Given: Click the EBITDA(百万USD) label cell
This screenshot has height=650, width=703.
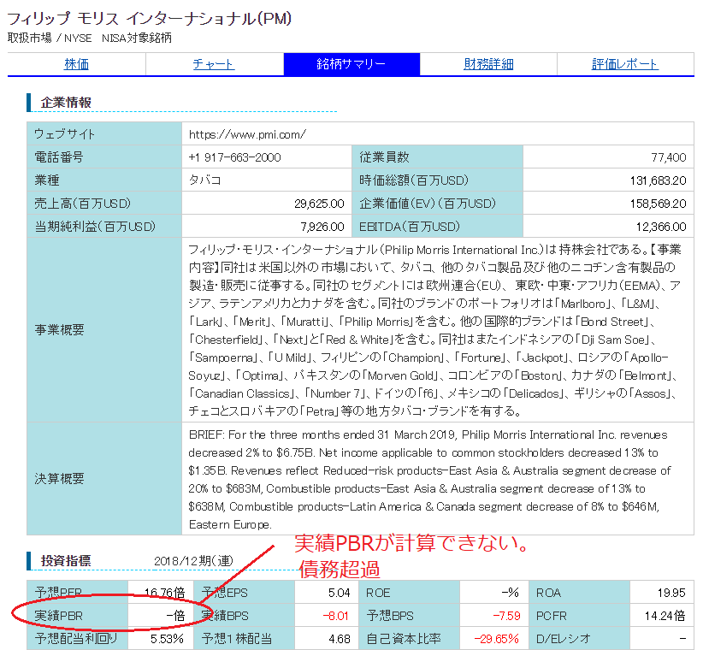Looking at the screenshot, I should 437,227.
